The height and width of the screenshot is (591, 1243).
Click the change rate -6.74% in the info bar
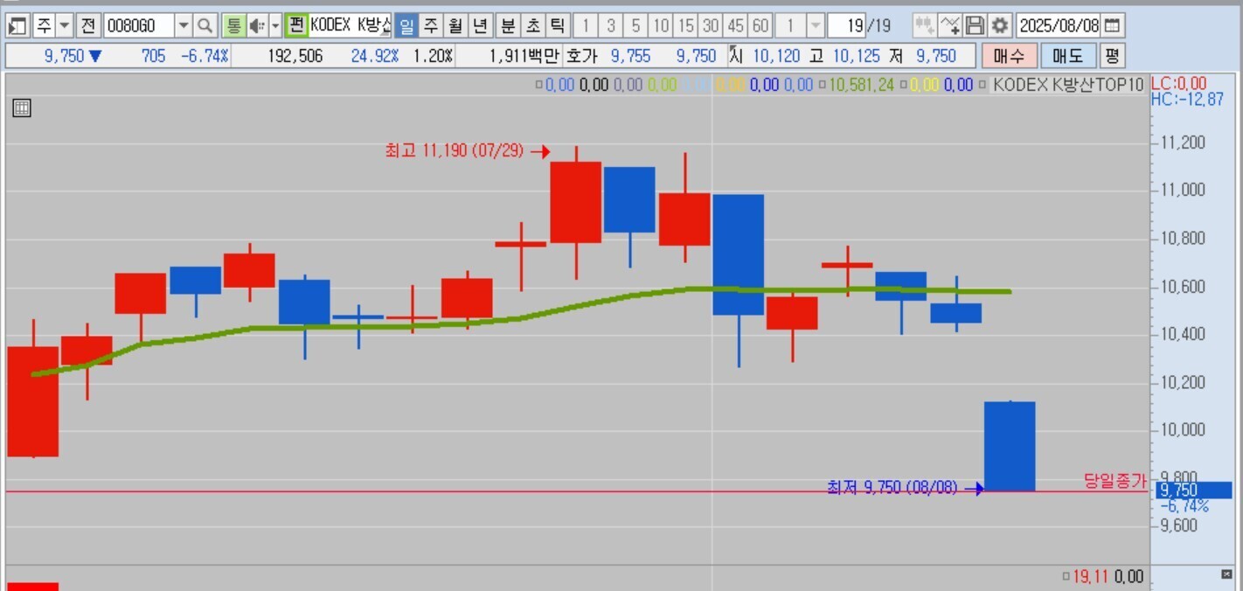(x=205, y=57)
